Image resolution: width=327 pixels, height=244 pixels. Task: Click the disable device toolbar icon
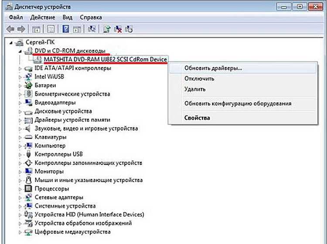[129, 29]
